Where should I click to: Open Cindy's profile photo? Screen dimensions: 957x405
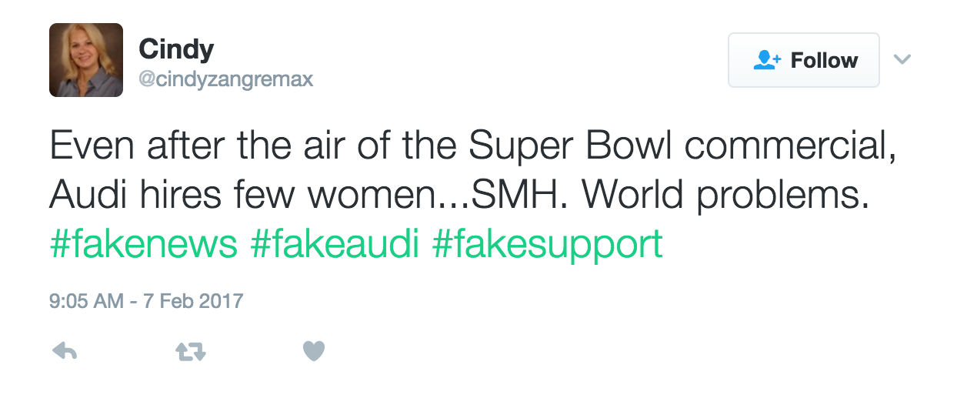pos(86,60)
